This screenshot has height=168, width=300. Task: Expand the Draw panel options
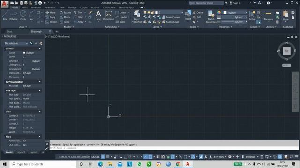(22, 27)
